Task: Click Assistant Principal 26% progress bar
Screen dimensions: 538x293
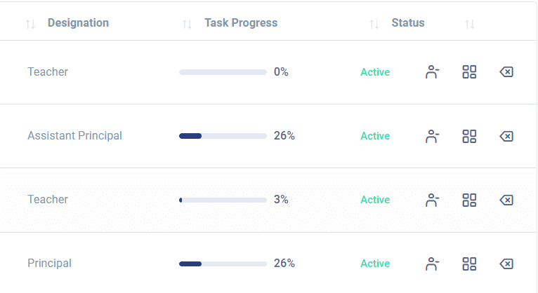Action: 223,136
